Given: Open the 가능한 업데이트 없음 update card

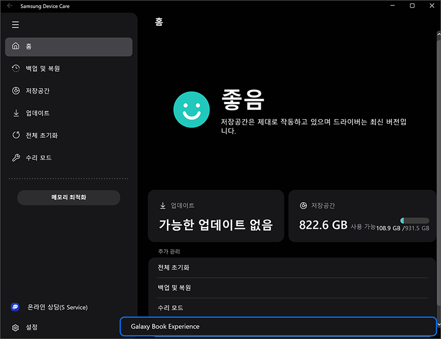Looking at the screenshot, I should tap(216, 216).
